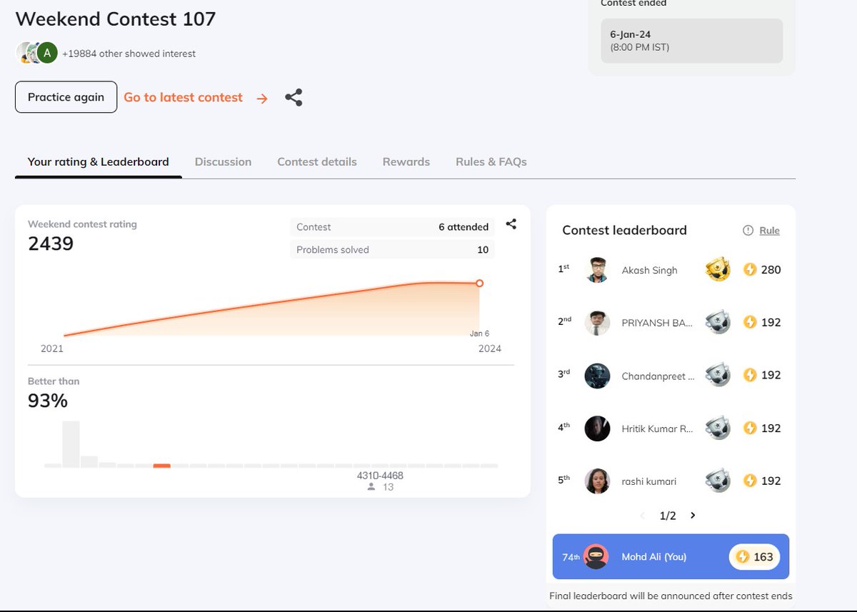The height and width of the screenshot is (612, 857).
Task: Select Your rating & Leaderboard tab
Action: coord(99,161)
